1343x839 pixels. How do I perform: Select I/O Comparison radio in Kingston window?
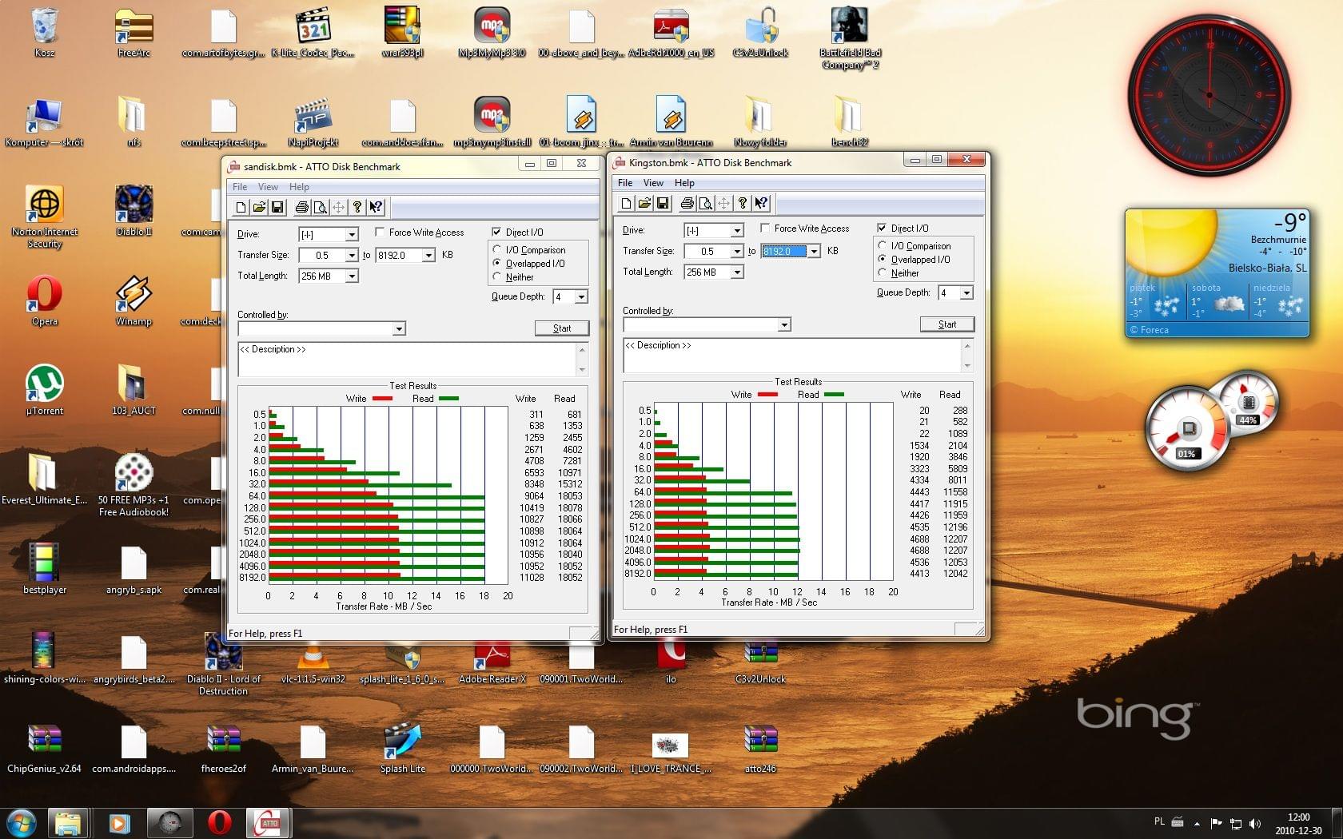tap(883, 246)
